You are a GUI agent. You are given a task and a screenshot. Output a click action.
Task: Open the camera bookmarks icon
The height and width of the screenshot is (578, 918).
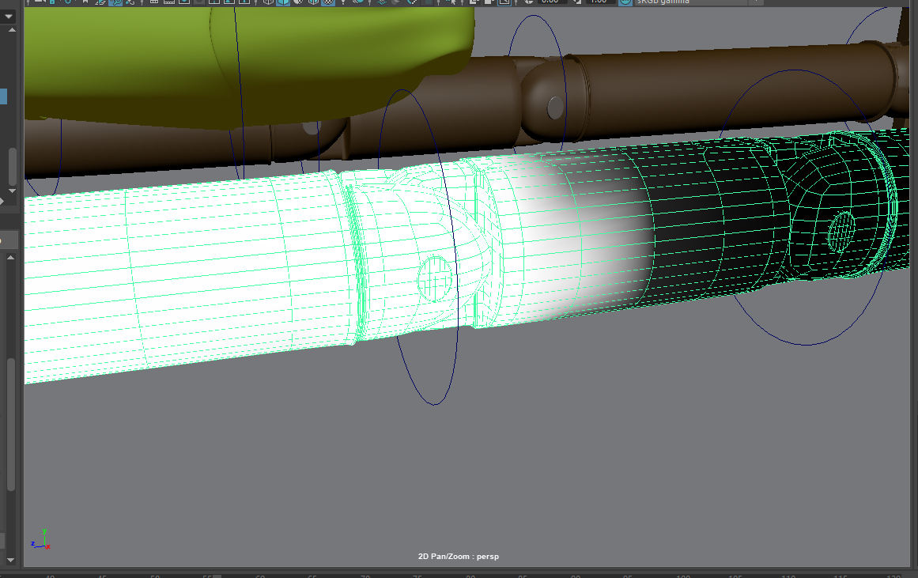pyautogui.click(x=85, y=2)
